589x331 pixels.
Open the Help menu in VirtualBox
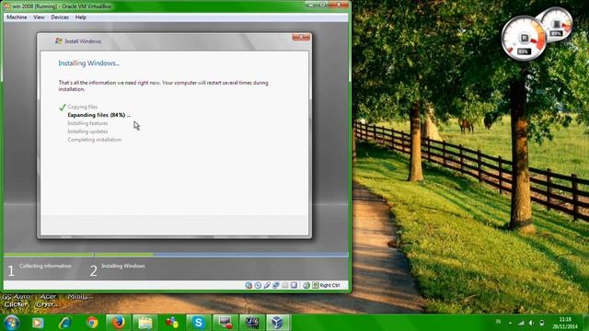(81, 17)
